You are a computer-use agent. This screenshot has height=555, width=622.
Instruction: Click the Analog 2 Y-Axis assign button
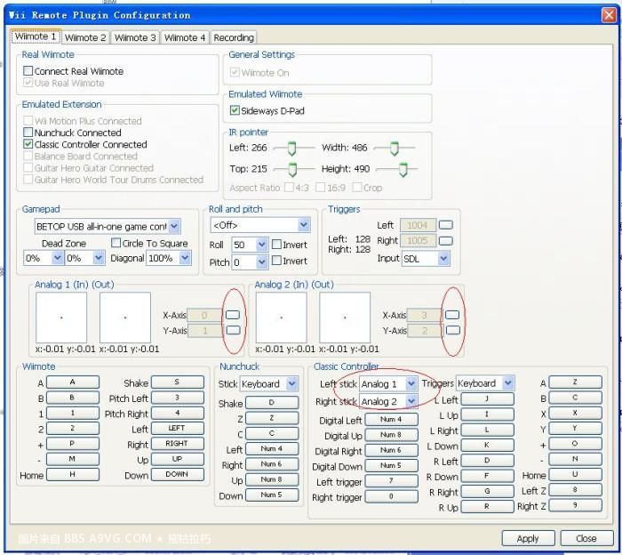(452, 330)
